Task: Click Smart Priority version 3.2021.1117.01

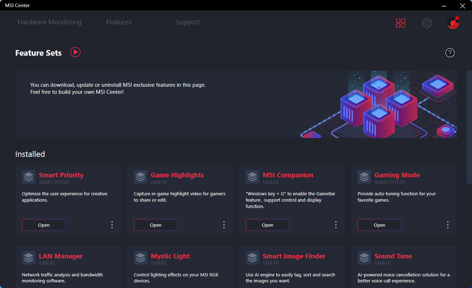Action: coord(54,182)
